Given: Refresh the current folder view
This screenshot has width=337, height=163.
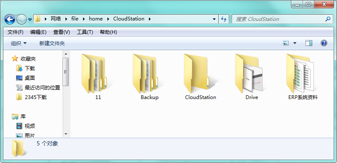Looking at the screenshot, I should 224,19.
